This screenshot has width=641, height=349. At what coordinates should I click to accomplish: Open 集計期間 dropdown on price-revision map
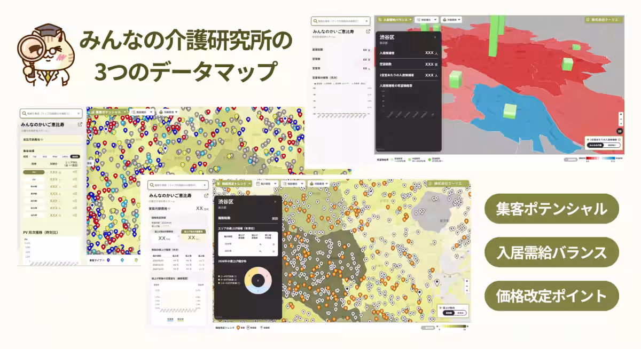coord(267,184)
